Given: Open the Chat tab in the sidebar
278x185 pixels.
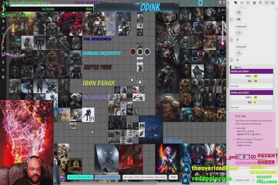Looking at the screenshot, I should coord(236,3).
